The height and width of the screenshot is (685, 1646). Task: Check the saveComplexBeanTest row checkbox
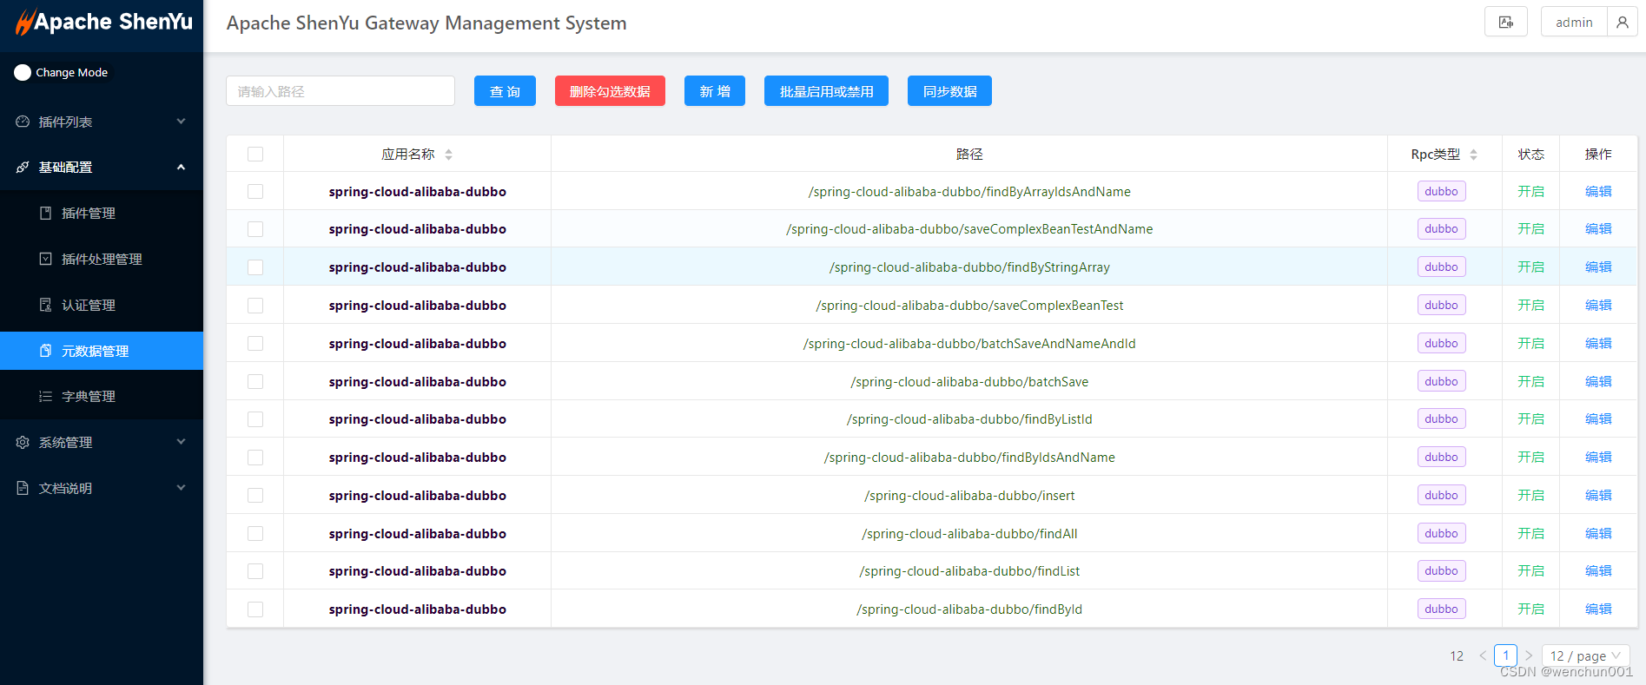255,306
